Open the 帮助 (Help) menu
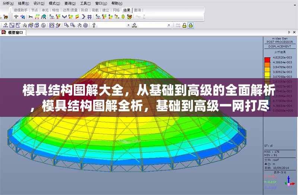Image resolution: width=298 pixels, height=195 pixels. (116, 3)
